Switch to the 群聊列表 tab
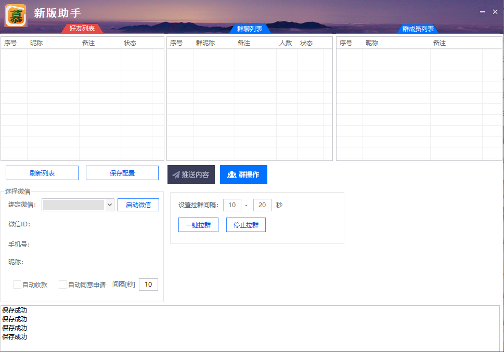The width and height of the screenshot is (504, 352). 249,29
